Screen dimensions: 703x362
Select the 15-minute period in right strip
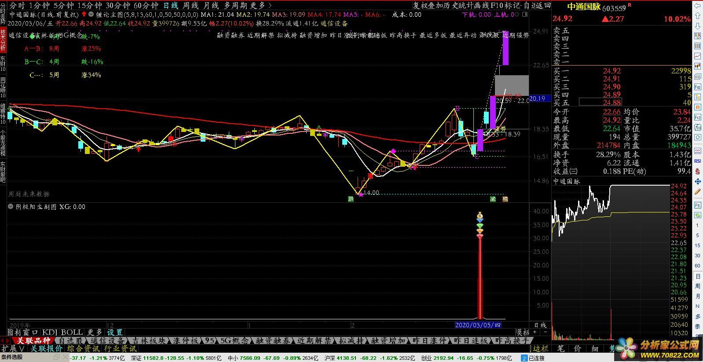click(x=697, y=245)
